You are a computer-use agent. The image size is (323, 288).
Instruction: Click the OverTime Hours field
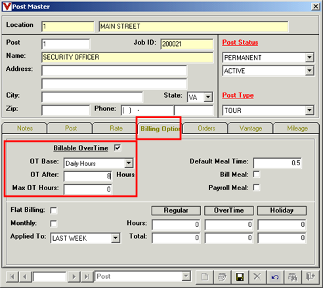tap(229, 224)
